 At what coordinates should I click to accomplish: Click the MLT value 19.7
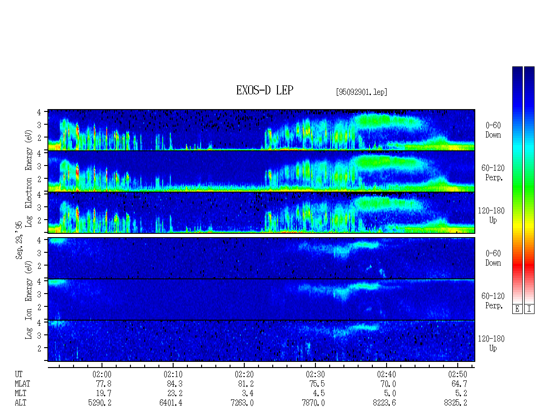click(104, 394)
